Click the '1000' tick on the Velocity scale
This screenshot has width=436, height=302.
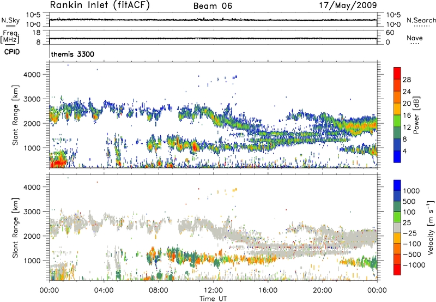point(411,191)
